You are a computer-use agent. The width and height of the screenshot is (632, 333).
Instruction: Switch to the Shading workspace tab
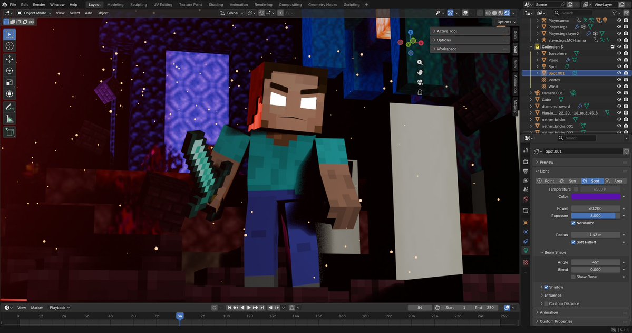coord(216,4)
